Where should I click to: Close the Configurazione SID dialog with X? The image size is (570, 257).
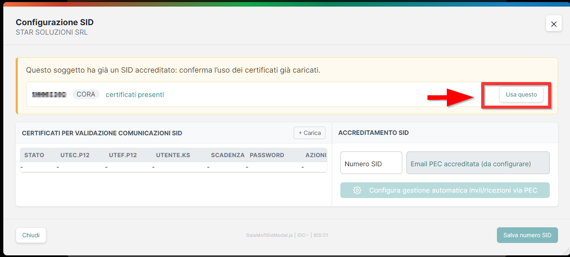[x=553, y=24]
